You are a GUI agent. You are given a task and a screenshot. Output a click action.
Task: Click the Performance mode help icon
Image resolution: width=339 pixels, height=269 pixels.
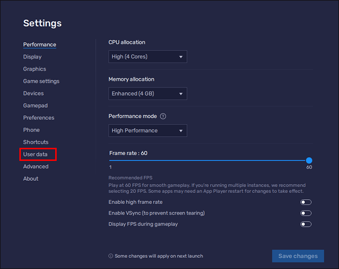click(163, 116)
